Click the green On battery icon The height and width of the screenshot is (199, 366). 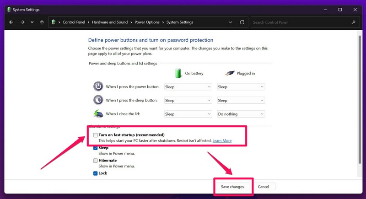(x=178, y=73)
